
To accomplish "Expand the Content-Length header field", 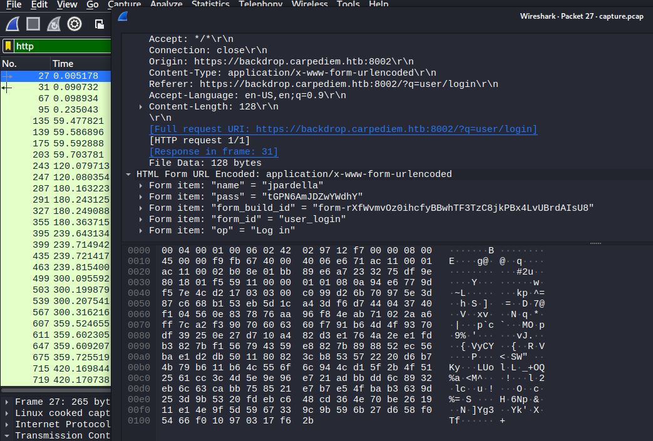I will coord(141,107).
